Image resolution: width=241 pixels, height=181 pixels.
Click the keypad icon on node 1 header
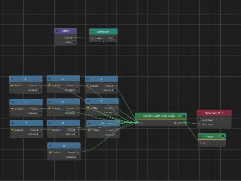(x=12, y=79)
